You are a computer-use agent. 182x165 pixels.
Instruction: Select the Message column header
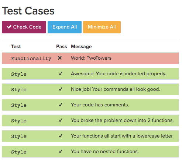(81, 47)
